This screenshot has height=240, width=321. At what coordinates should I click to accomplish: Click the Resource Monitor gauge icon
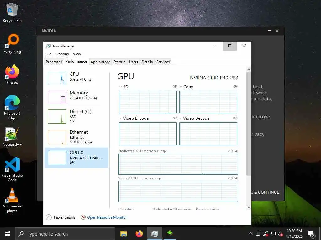83,217
